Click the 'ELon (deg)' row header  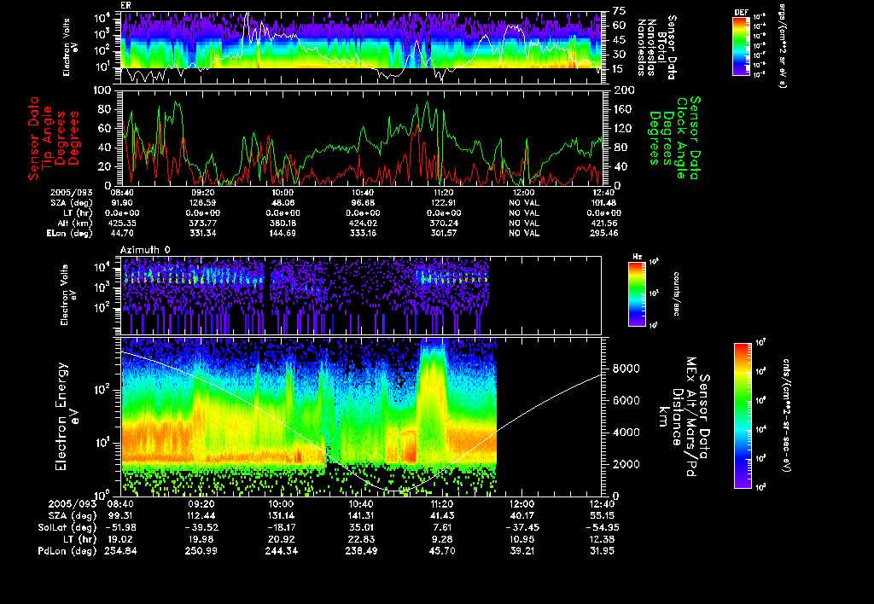tap(69, 233)
